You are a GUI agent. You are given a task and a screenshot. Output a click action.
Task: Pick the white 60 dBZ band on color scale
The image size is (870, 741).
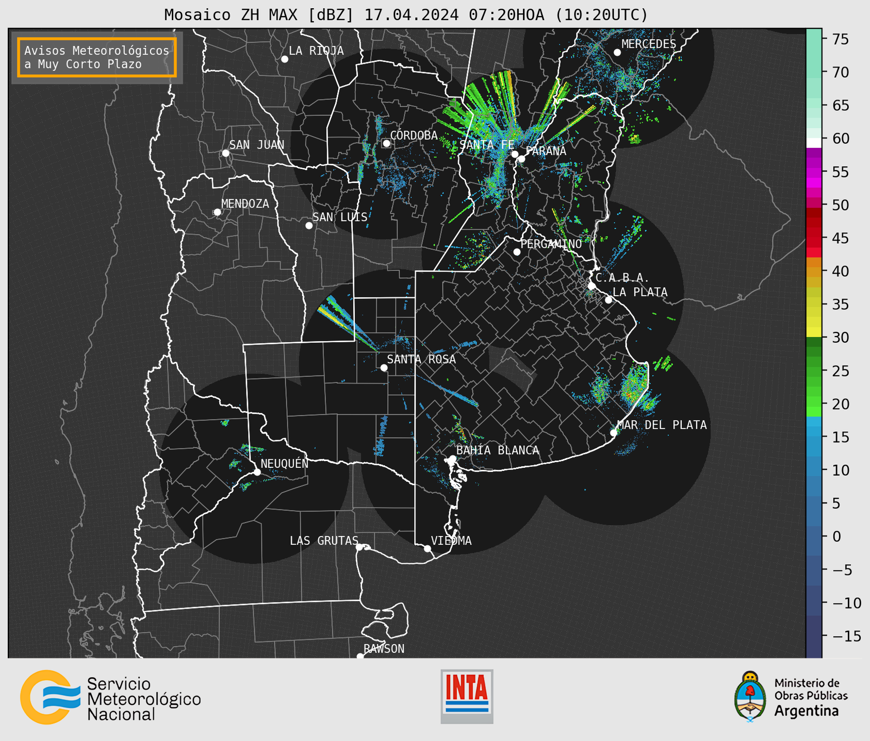pyautogui.click(x=814, y=143)
